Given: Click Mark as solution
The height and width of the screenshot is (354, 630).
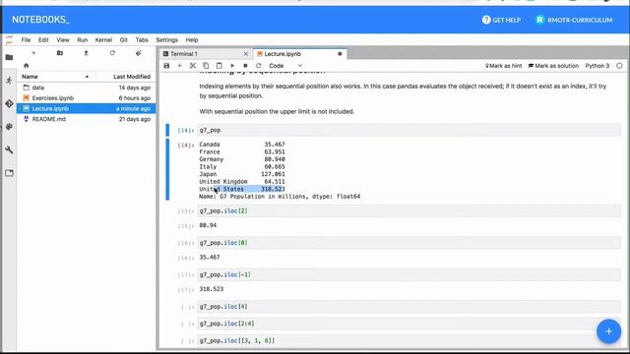Looking at the screenshot, I should click(x=553, y=66).
